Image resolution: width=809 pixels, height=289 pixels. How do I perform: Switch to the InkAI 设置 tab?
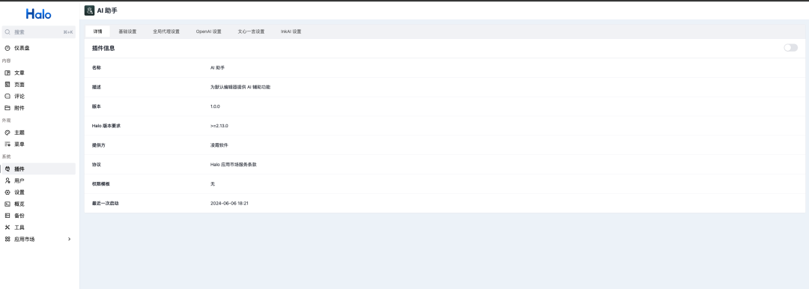pyautogui.click(x=291, y=31)
